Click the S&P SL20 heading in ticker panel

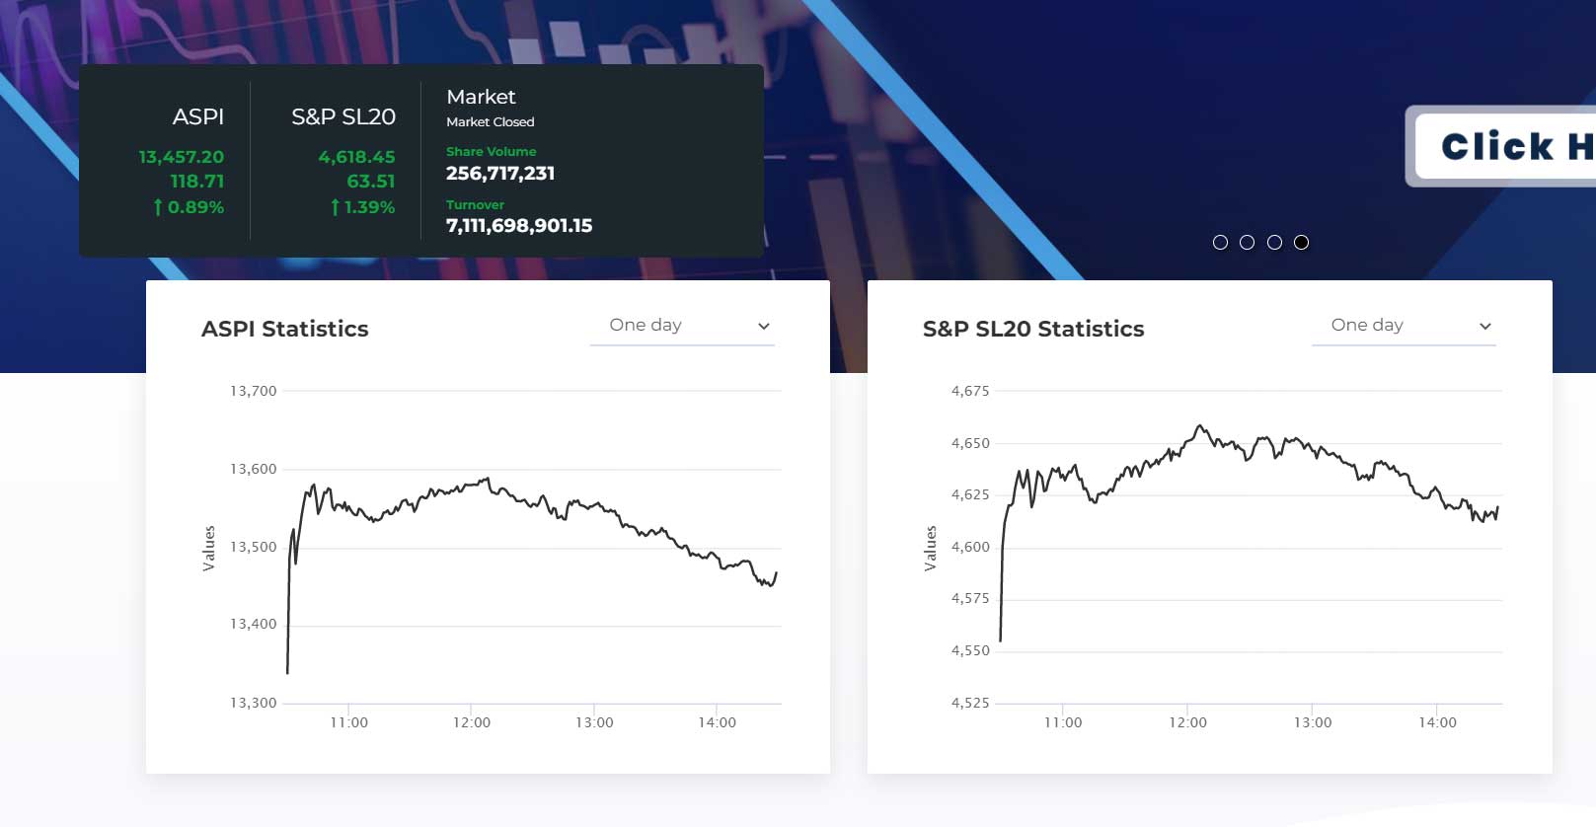point(343,117)
